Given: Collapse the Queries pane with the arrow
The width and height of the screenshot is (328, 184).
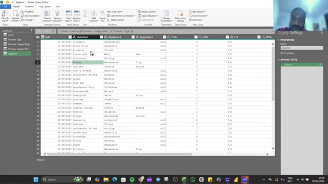Looking at the screenshot, I should coord(31,31).
